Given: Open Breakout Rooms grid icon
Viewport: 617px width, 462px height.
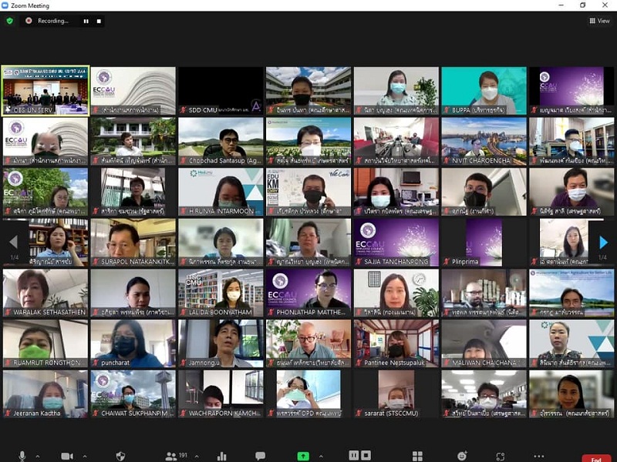Looking at the screenshot, I should click(x=417, y=456).
